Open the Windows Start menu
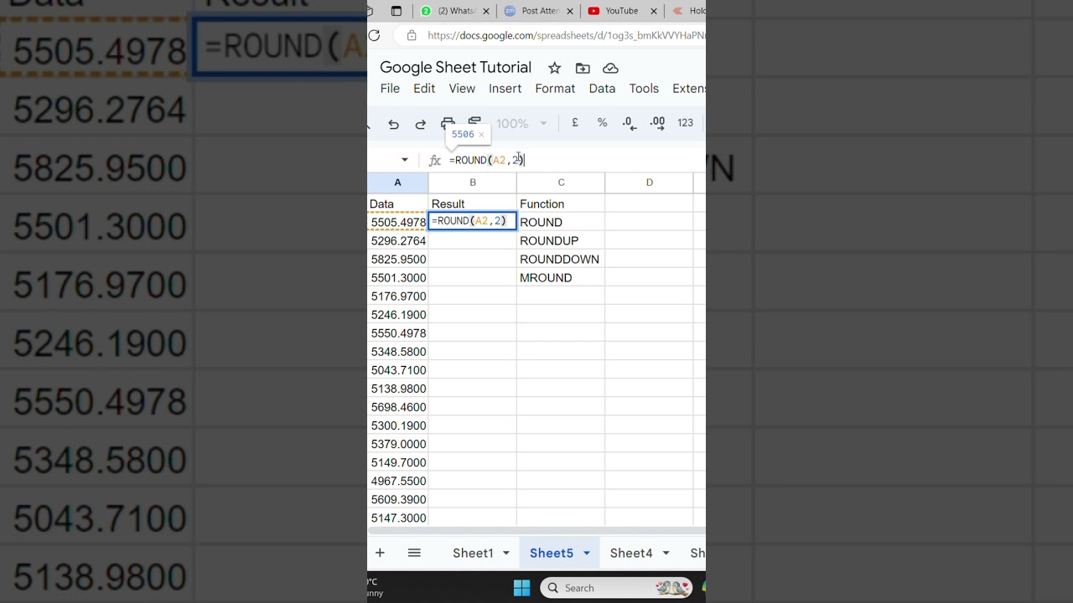The width and height of the screenshot is (1073, 603). pyautogui.click(x=521, y=588)
